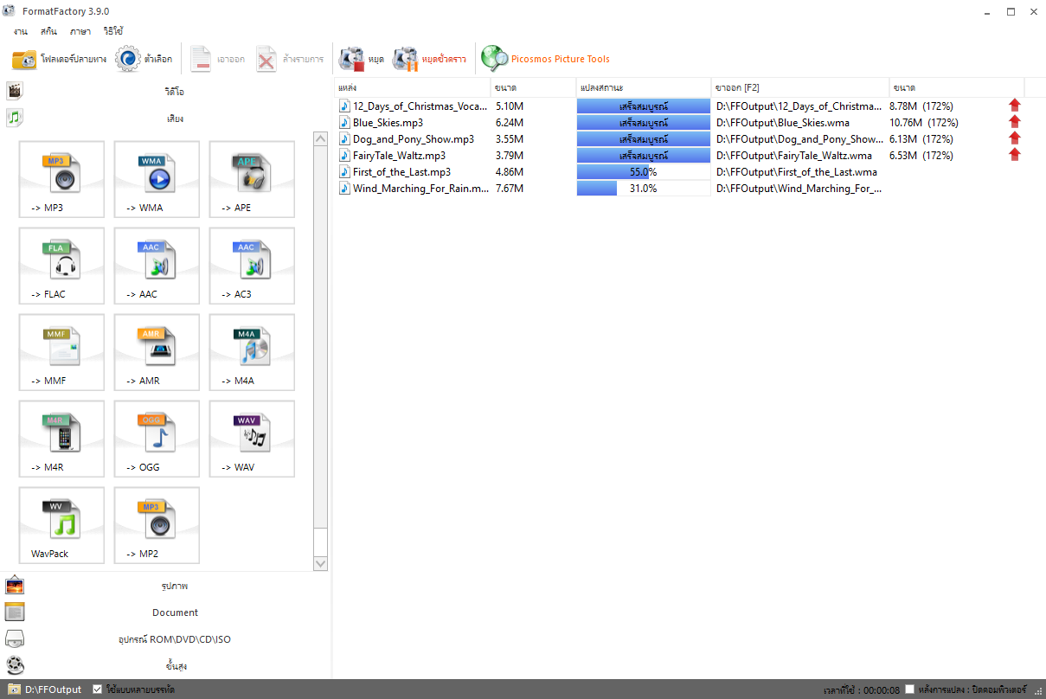1046x699 pixels.
Task: Click output path D:\FFOutput\First_of_the_Last.wma
Action: pyautogui.click(x=797, y=172)
